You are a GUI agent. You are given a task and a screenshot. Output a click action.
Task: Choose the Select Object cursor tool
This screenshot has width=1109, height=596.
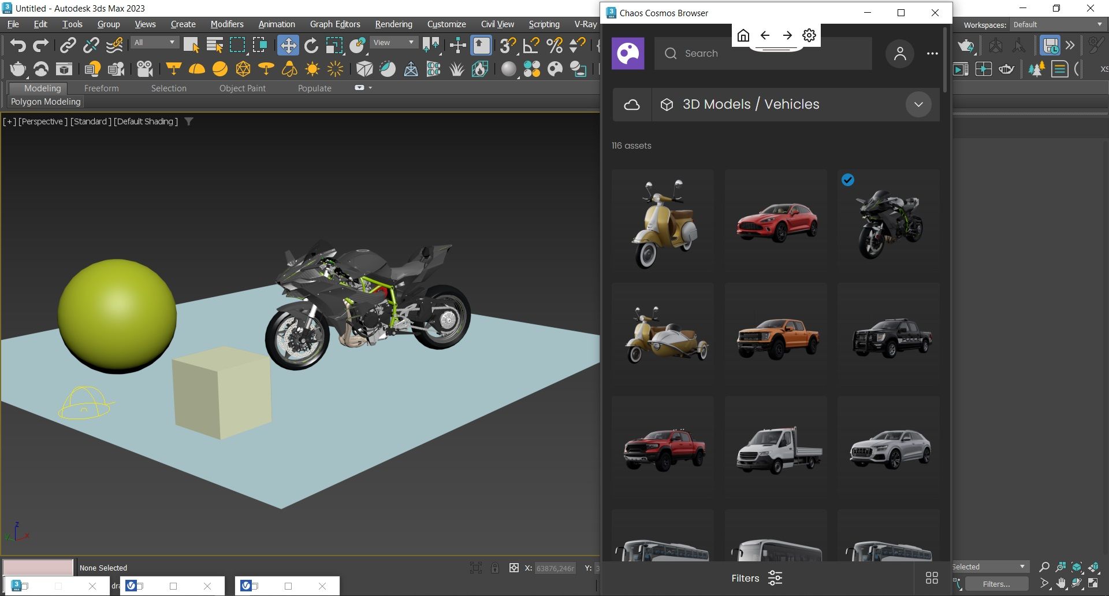click(191, 45)
